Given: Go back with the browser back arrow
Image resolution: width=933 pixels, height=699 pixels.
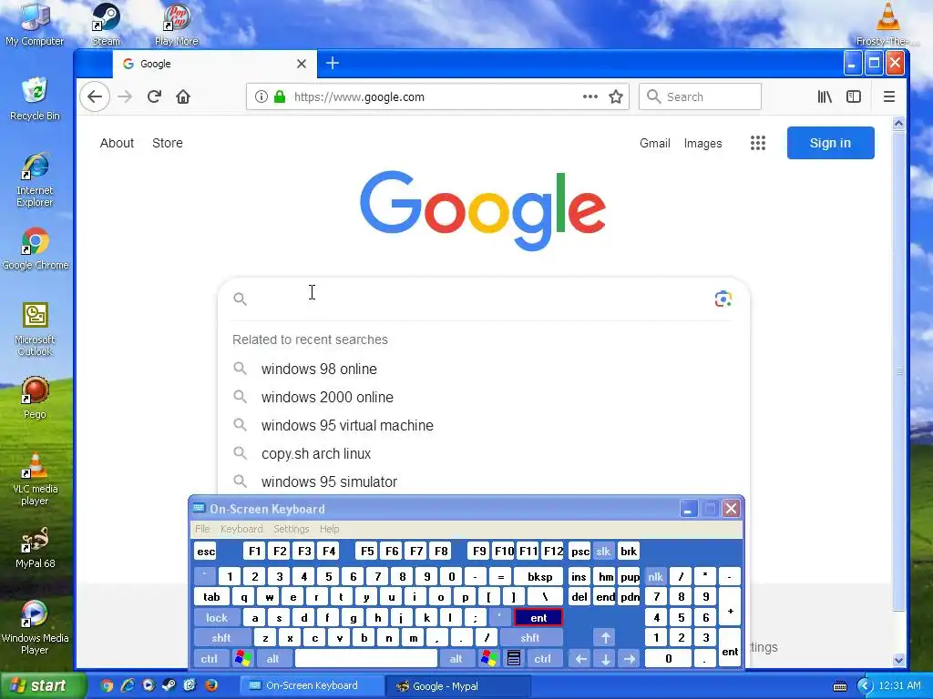Looking at the screenshot, I should click(95, 96).
